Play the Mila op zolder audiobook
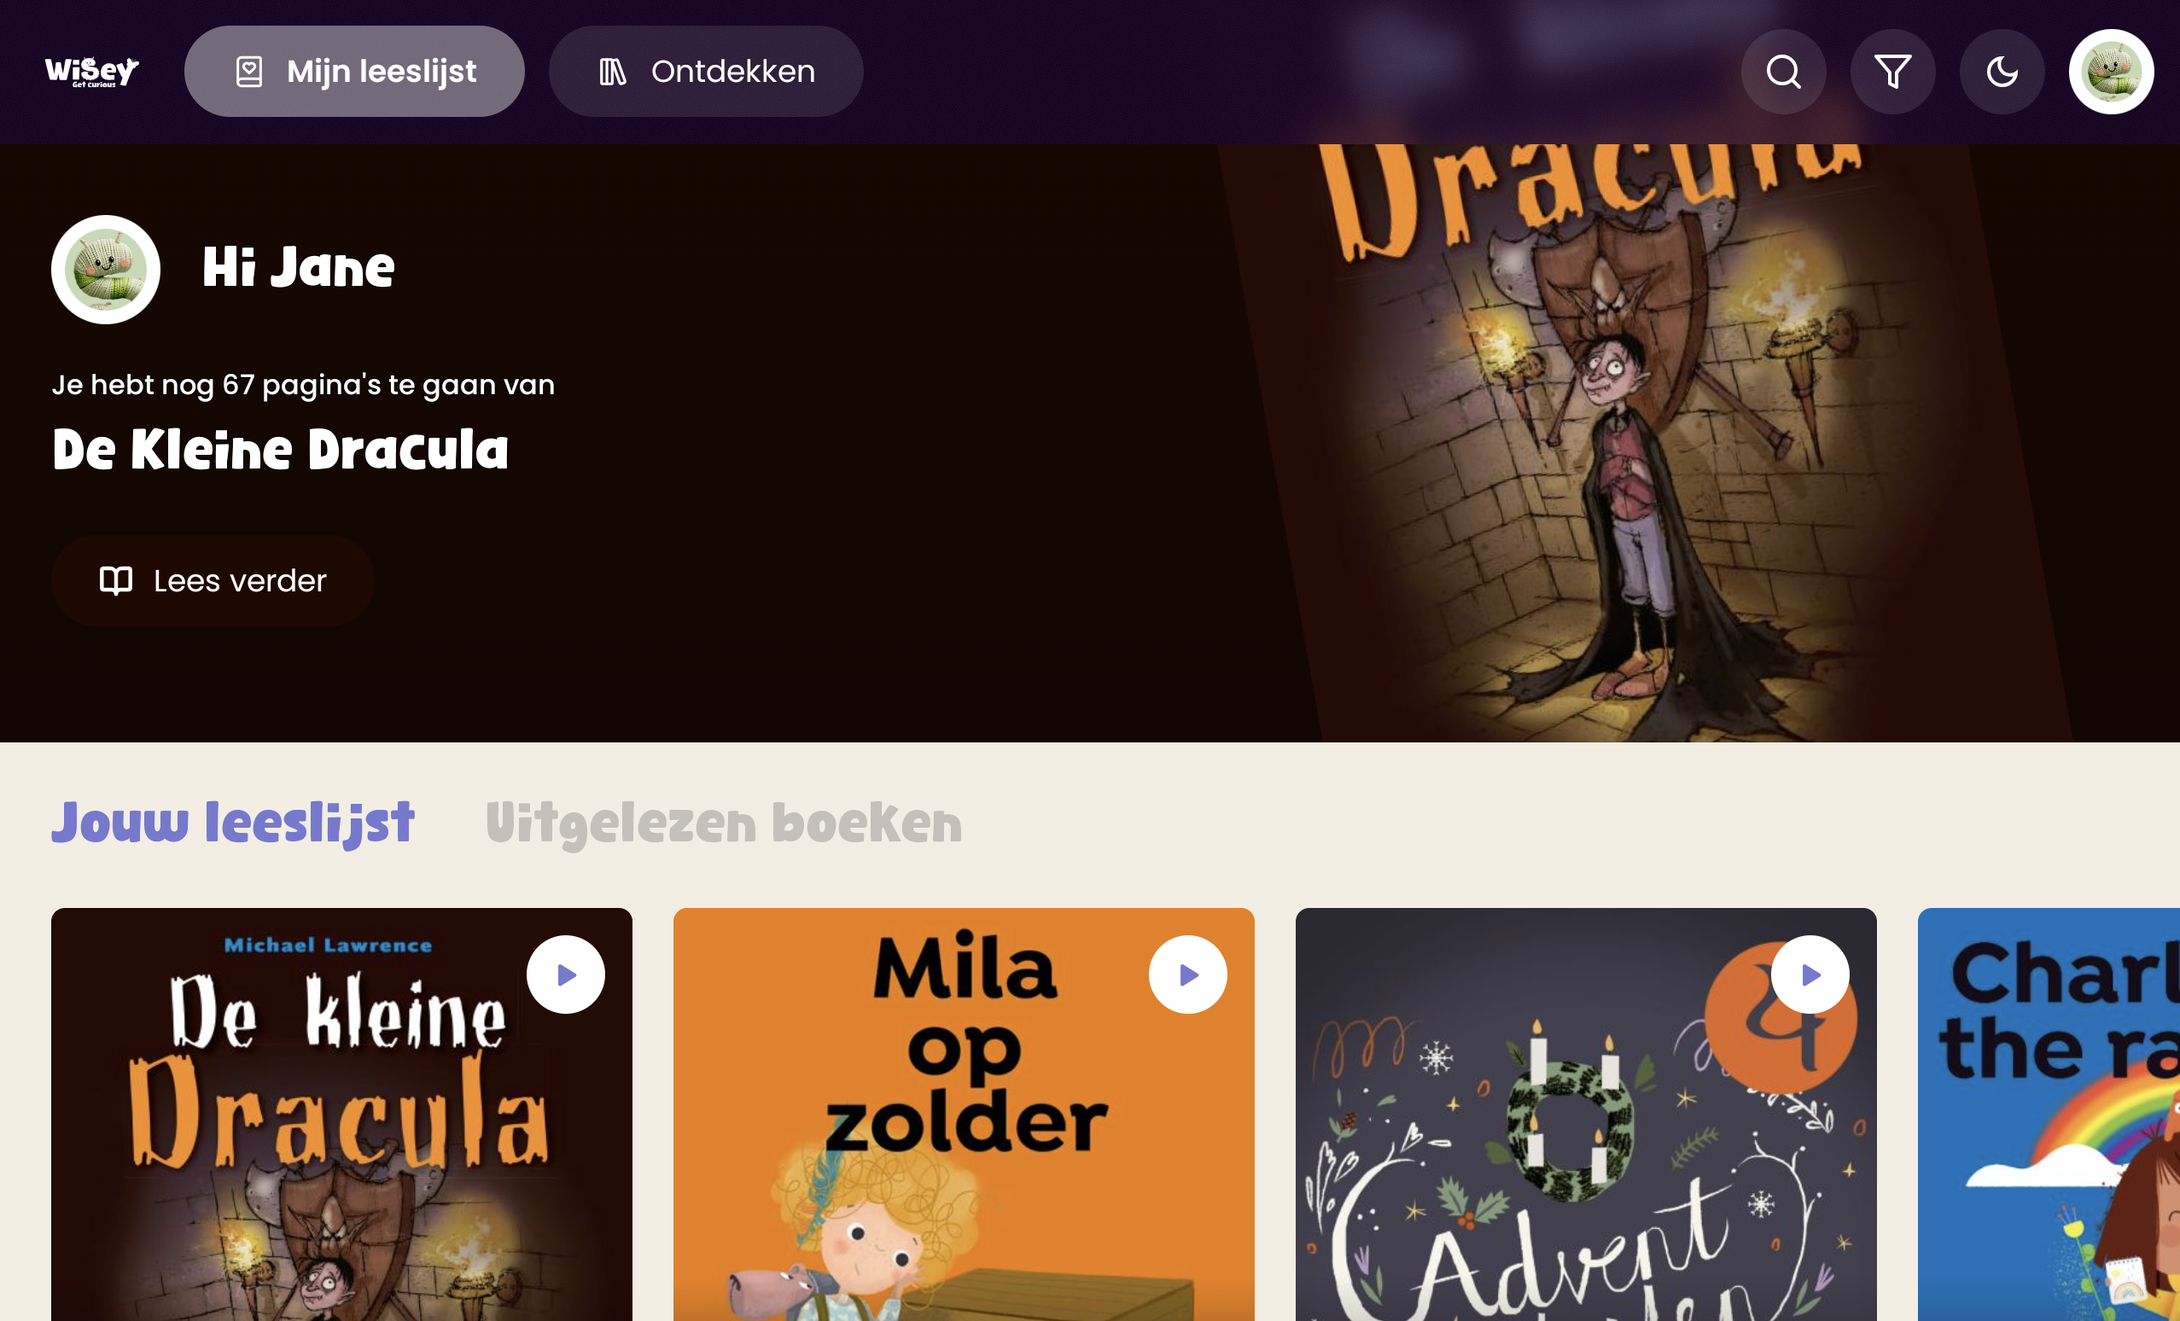The height and width of the screenshot is (1321, 2180). click(1187, 975)
